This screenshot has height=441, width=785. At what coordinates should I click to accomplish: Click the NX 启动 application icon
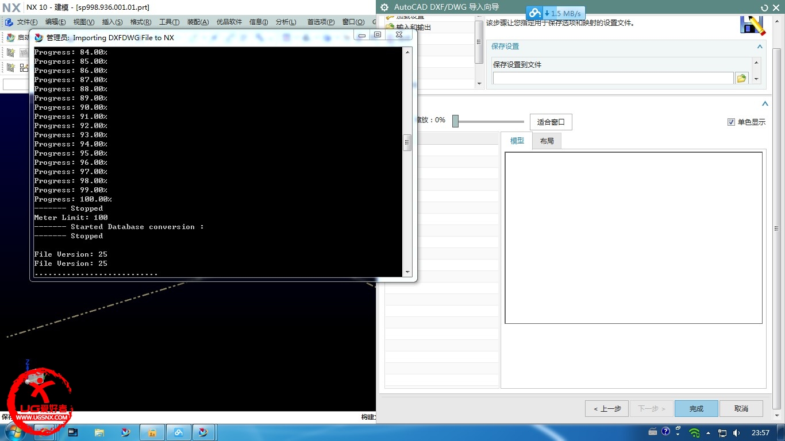tap(10, 37)
